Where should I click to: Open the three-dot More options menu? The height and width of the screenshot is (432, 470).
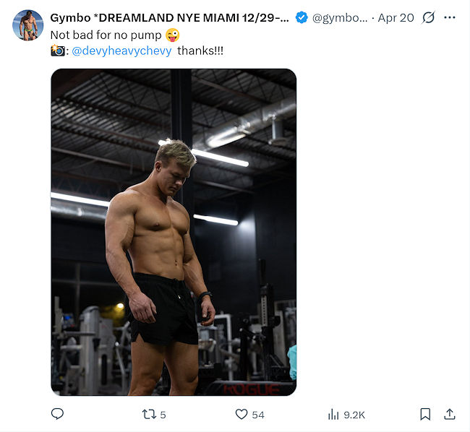pyautogui.click(x=450, y=17)
